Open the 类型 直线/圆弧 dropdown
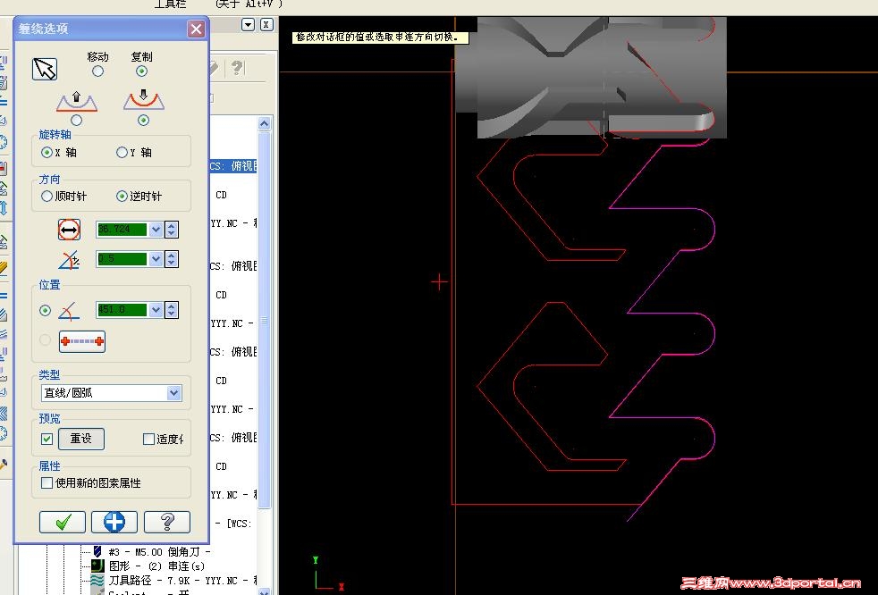 (174, 393)
